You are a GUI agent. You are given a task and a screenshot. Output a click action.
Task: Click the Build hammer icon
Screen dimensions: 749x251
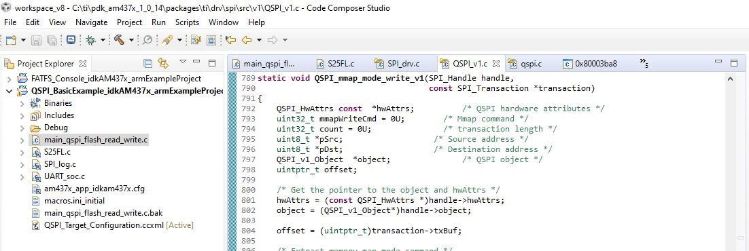119,40
